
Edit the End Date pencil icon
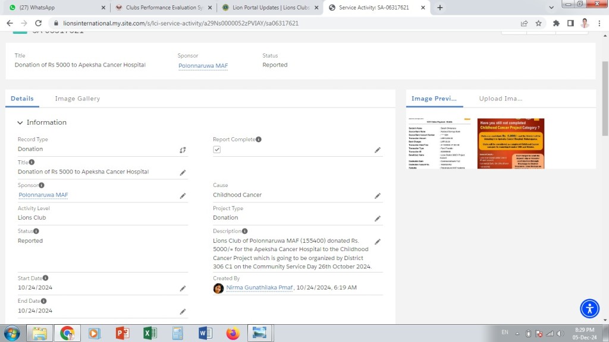183,311
